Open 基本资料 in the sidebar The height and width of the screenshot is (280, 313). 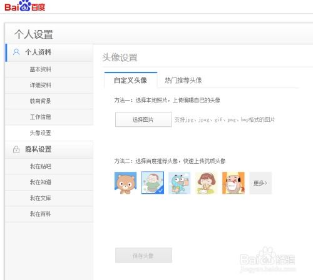[x=49, y=69]
